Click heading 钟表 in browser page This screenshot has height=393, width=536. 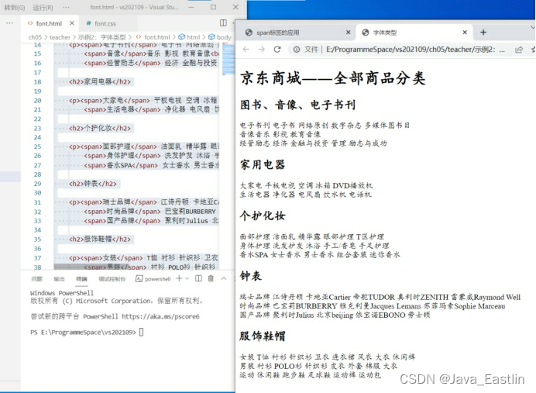tap(251, 276)
